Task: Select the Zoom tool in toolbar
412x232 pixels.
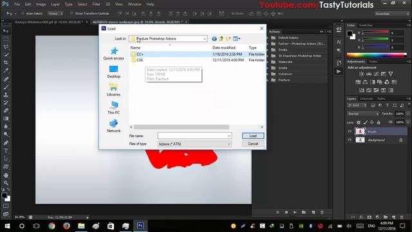Action: point(6,183)
